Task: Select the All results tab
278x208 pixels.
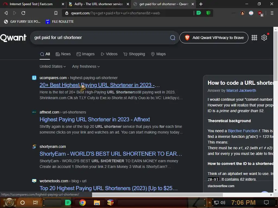Action: (x=45, y=54)
